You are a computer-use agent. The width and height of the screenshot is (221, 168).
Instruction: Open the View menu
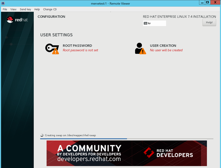point(13,9)
